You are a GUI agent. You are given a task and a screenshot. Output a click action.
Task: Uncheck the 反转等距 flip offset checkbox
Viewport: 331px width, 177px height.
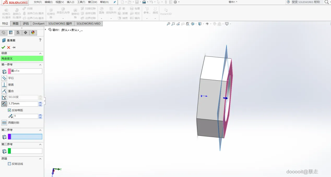tap(10, 110)
